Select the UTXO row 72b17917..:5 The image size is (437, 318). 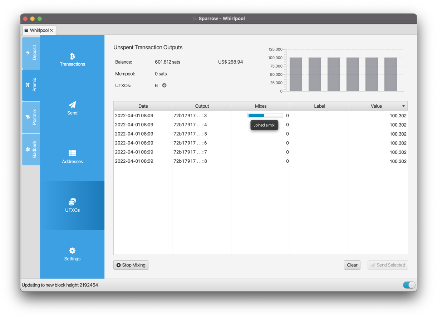coord(190,134)
